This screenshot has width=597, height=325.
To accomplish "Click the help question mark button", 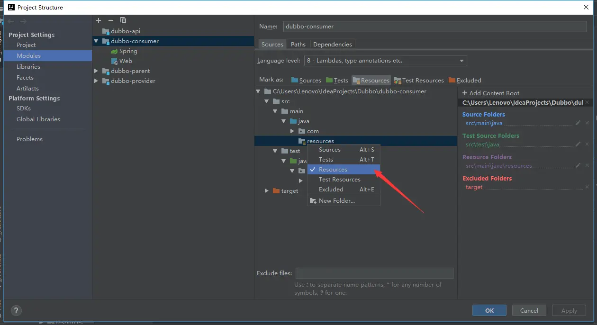I will click(16, 311).
